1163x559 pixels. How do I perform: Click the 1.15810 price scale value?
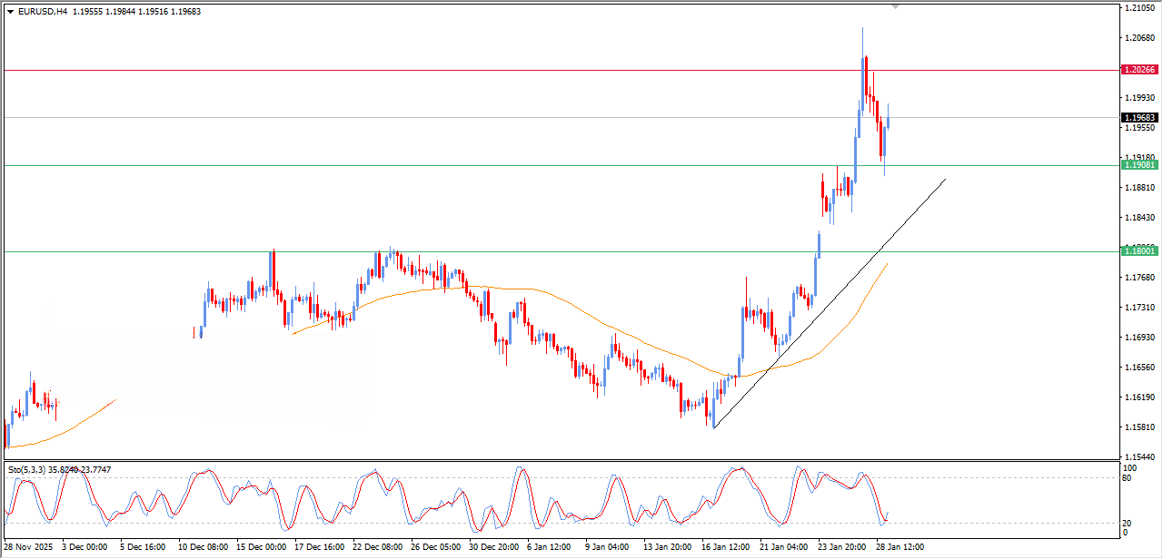click(x=1138, y=427)
